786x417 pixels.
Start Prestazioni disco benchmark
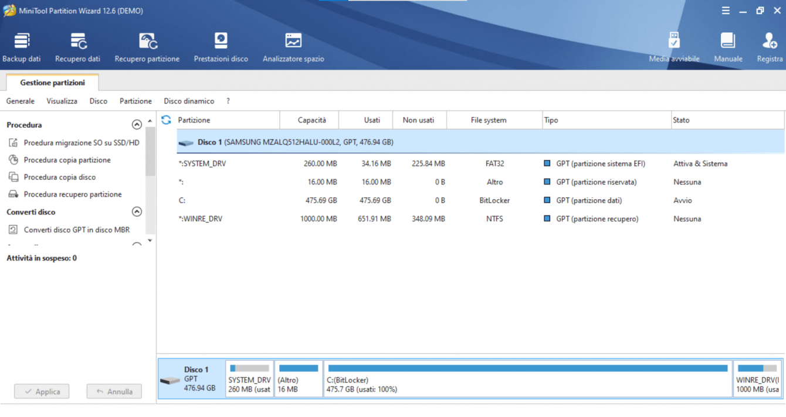221,47
